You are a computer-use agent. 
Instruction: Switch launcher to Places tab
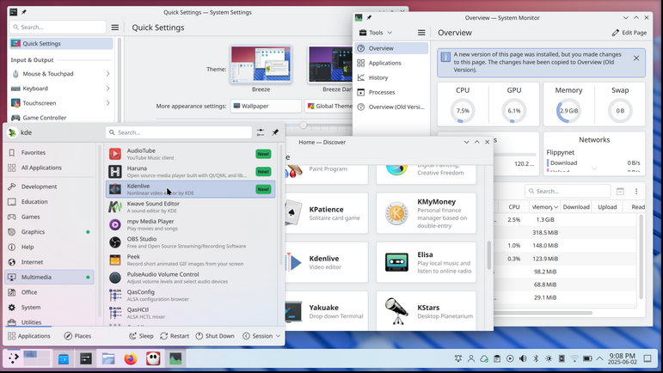point(77,336)
